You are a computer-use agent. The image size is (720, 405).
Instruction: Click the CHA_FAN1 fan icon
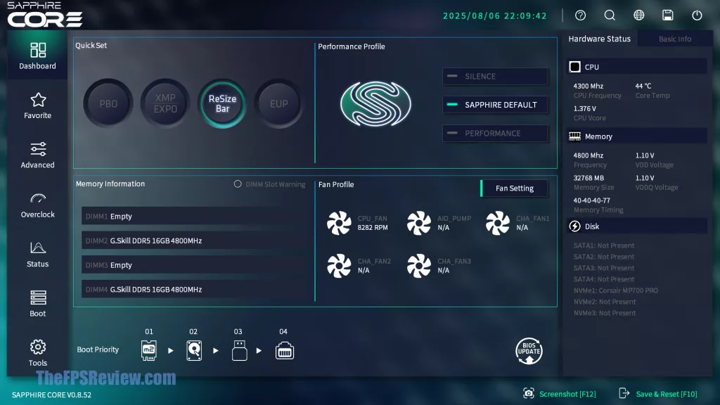point(498,223)
